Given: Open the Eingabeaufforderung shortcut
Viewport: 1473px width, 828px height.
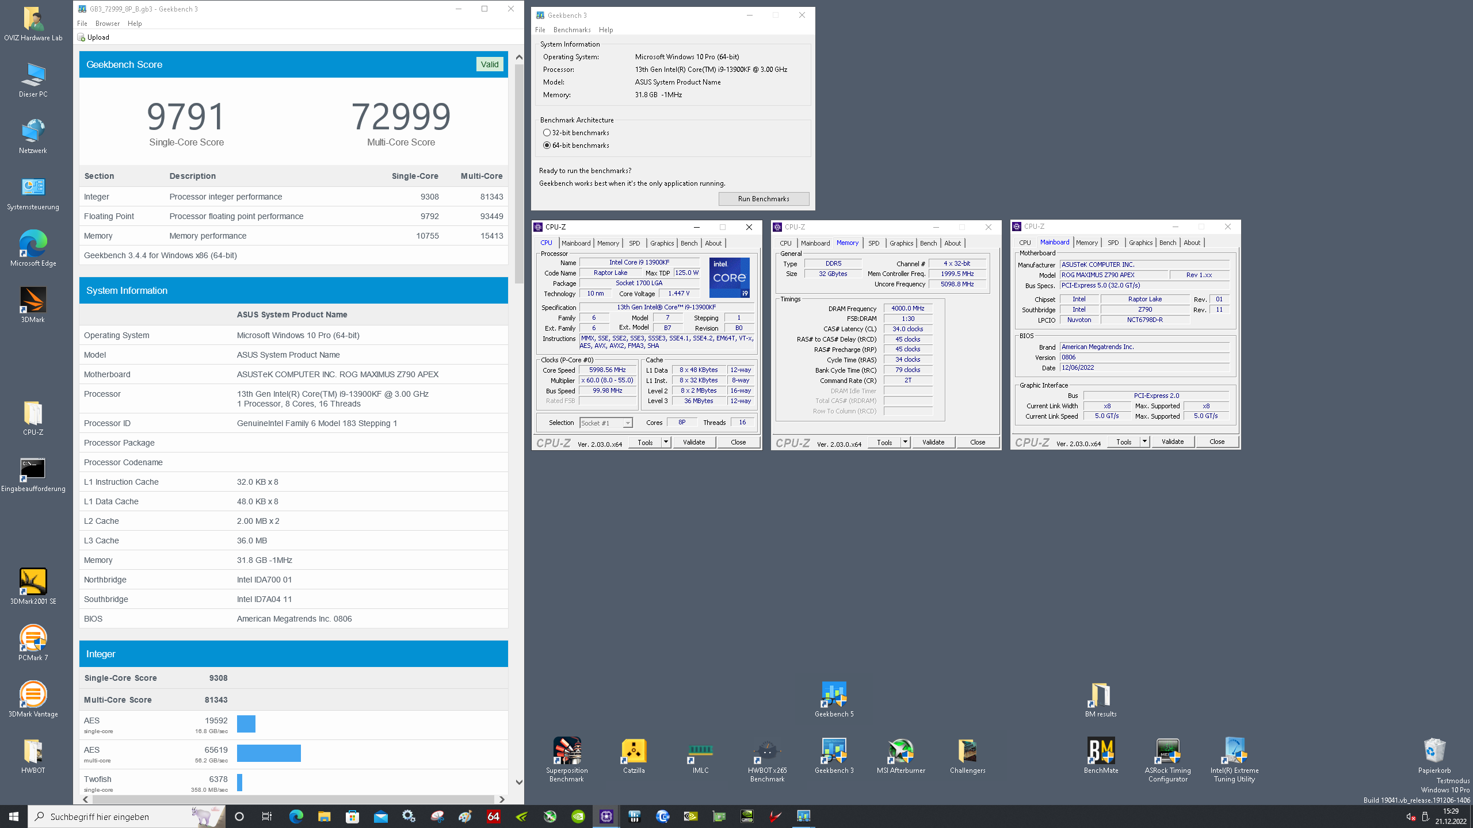Looking at the screenshot, I should pyautogui.click(x=33, y=475).
